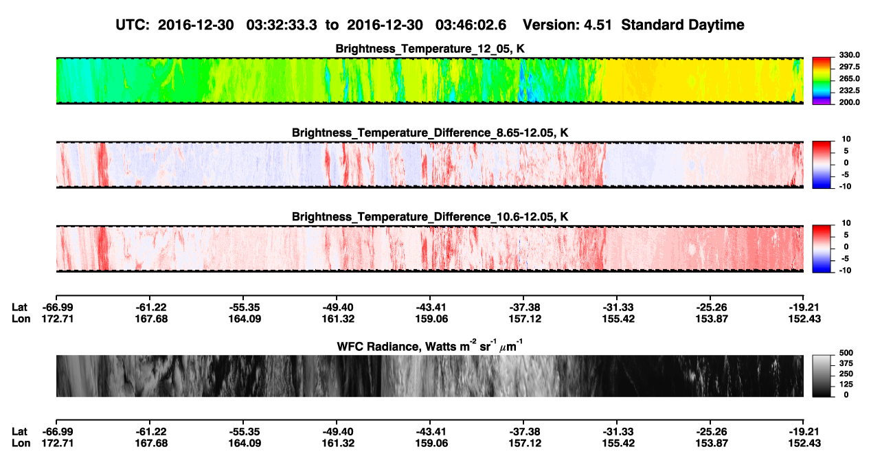Click the end time 03:46:02.6 in header

[471, 25]
